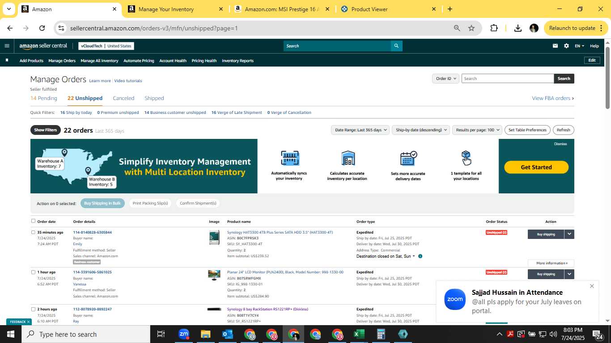Open the Order ID search type dropdown
The image size is (611, 343).
pyautogui.click(x=446, y=79)
